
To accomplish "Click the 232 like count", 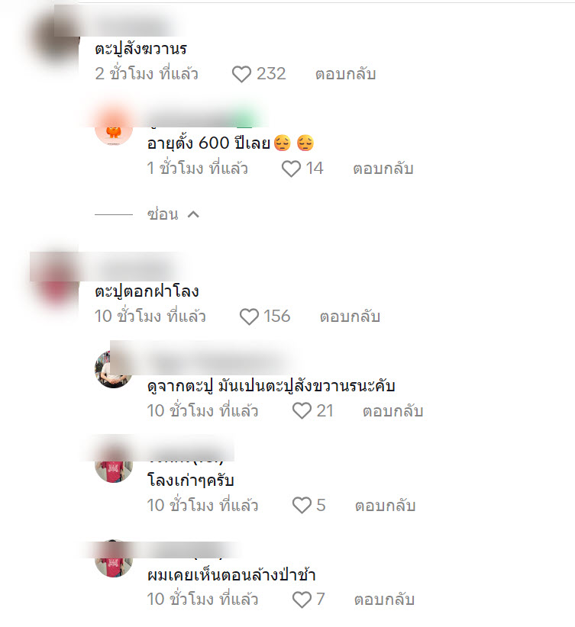I will click(271, 74).
